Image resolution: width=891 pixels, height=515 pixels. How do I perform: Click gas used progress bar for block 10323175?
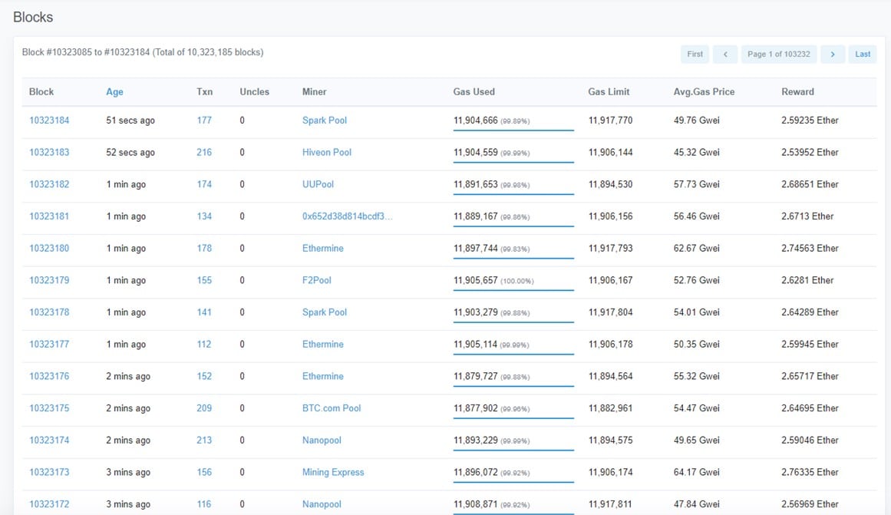click(x=513, y=418)
